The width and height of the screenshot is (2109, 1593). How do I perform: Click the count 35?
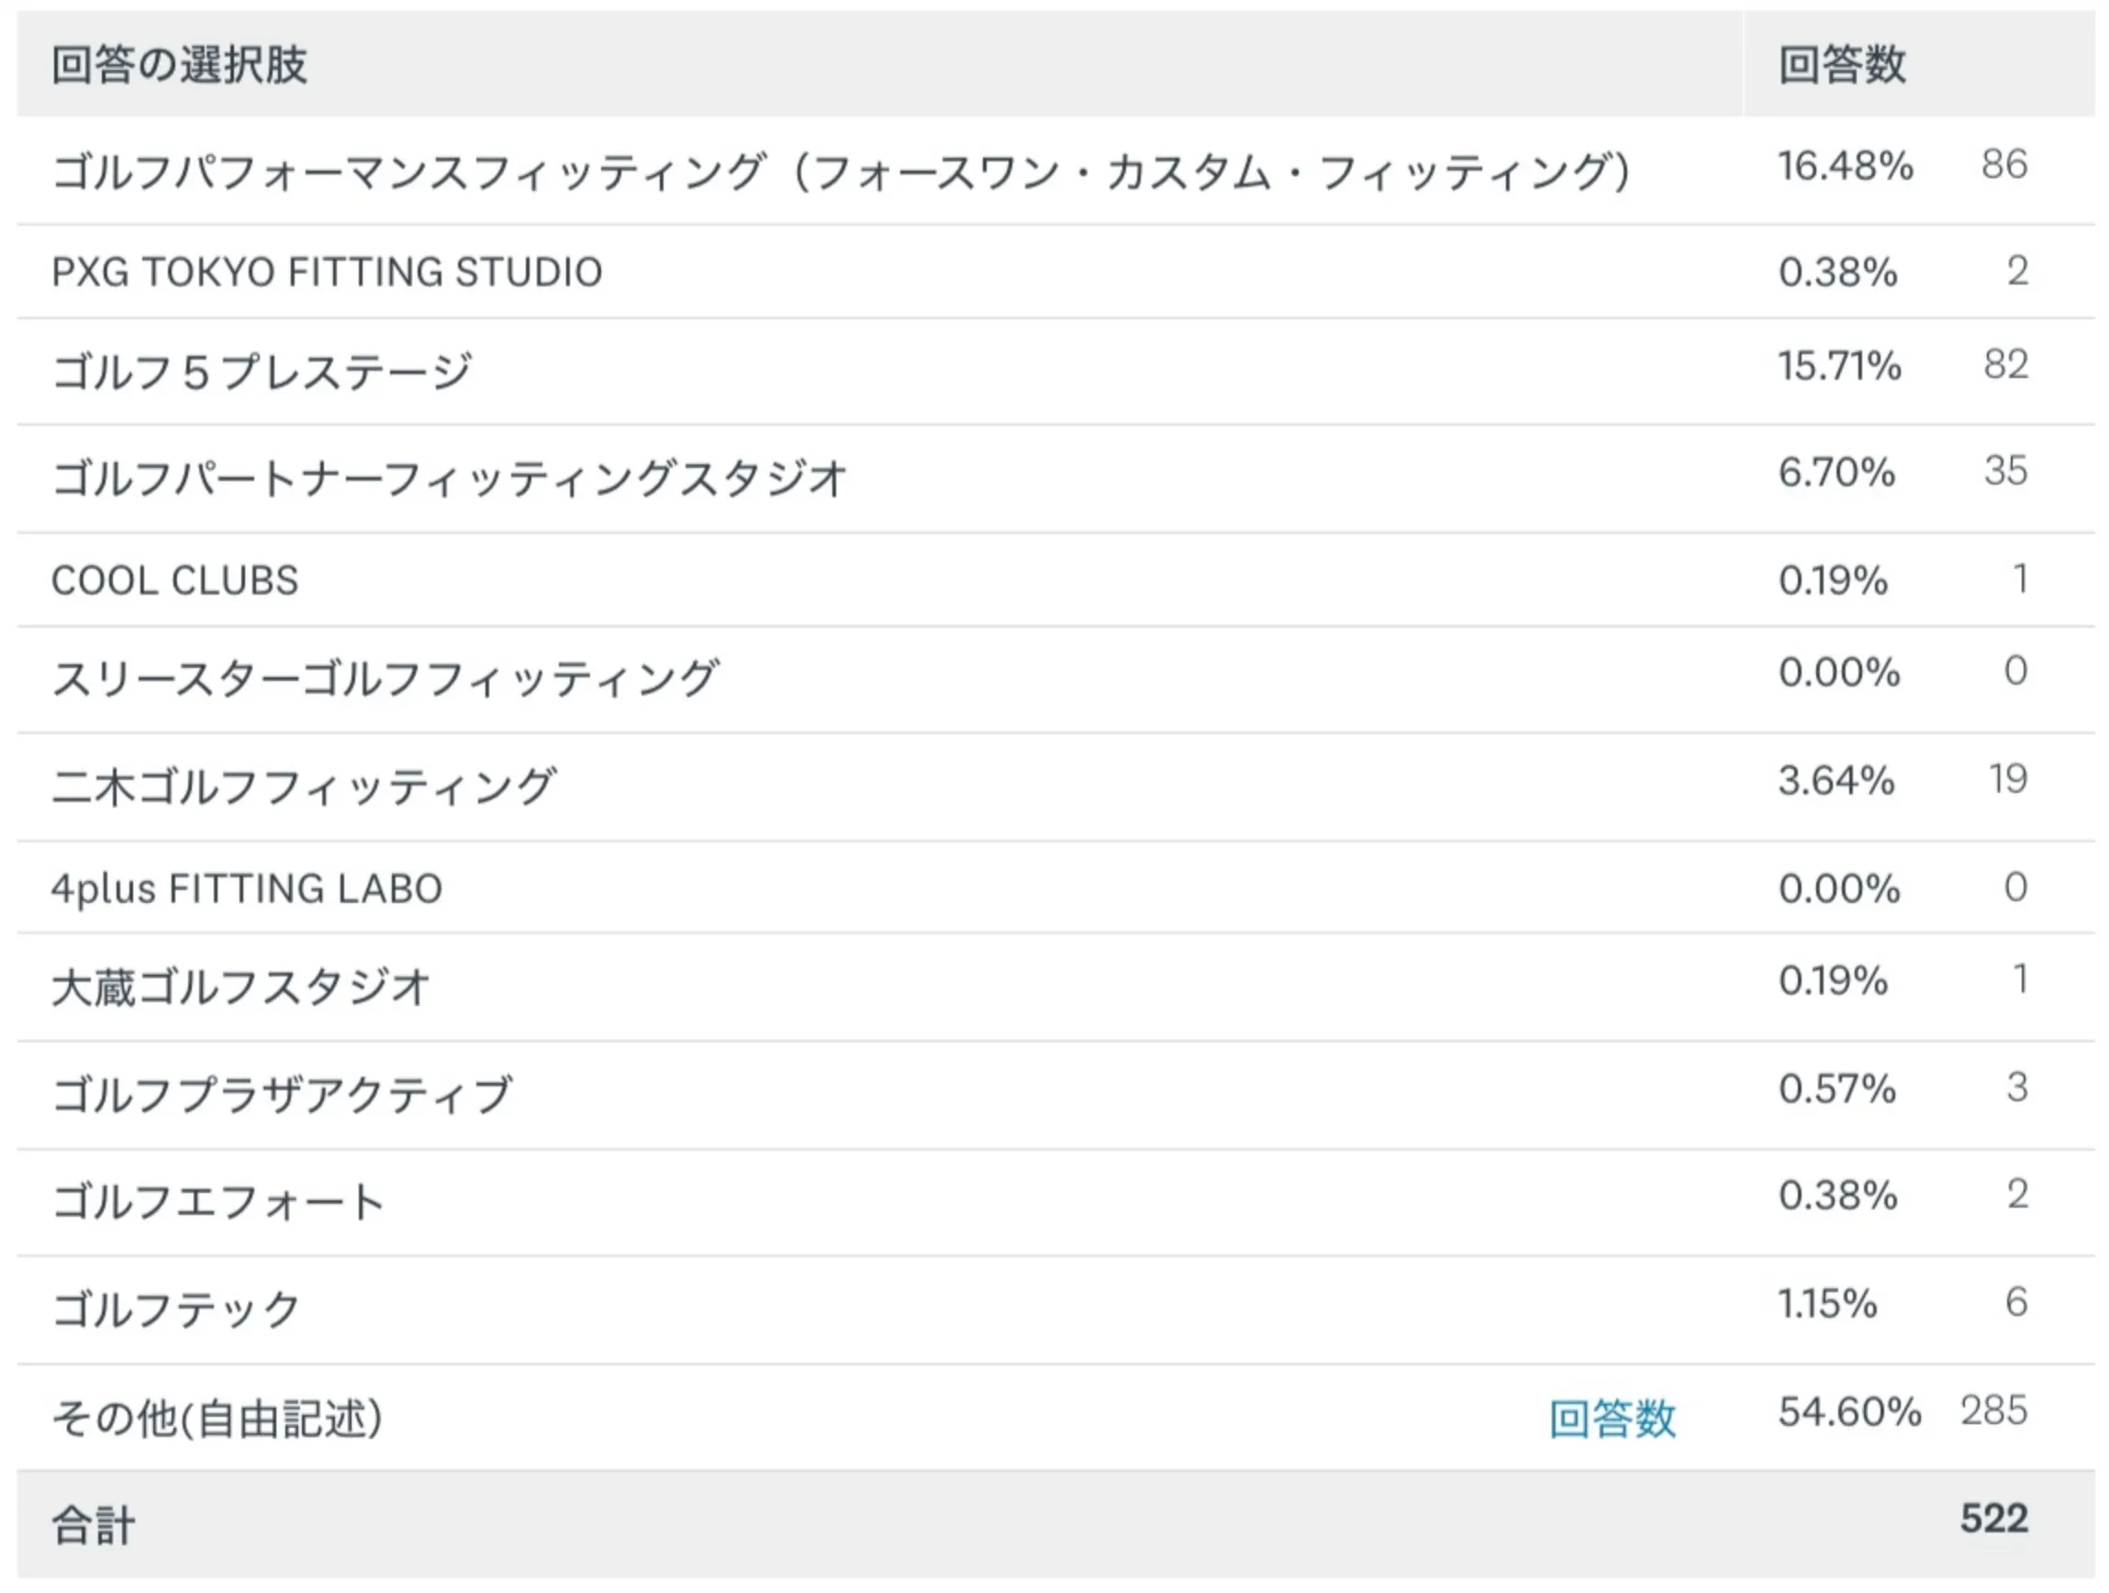pyautogui.click(x=2005, y=470)
